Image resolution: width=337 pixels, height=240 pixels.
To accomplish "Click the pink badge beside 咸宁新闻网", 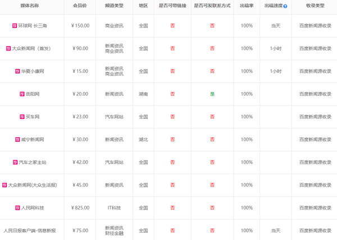I will coord(17,140).
